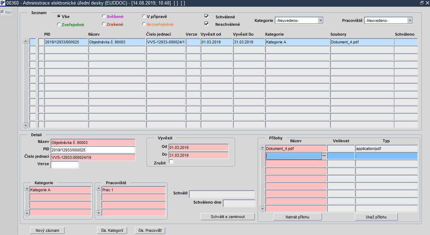430x235 pixels.
Task: Select the Svěšené radio button
Action: click(x=103, y=17)
